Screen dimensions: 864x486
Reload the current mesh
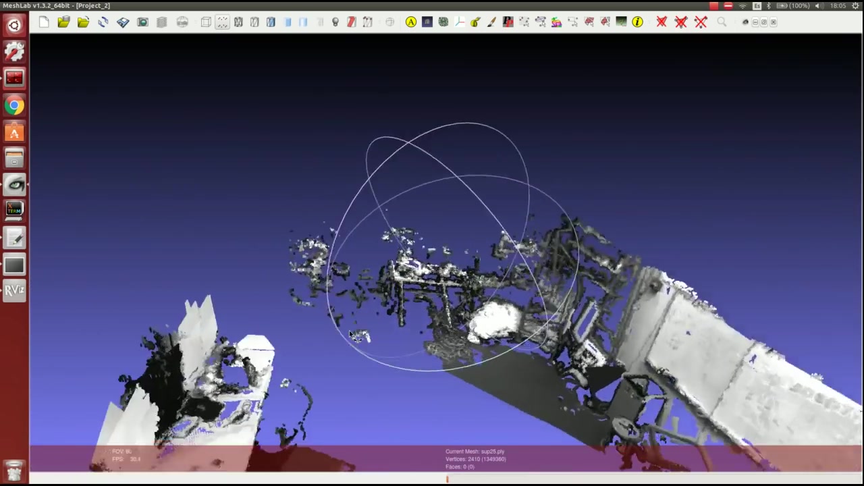tap(103, 22)
